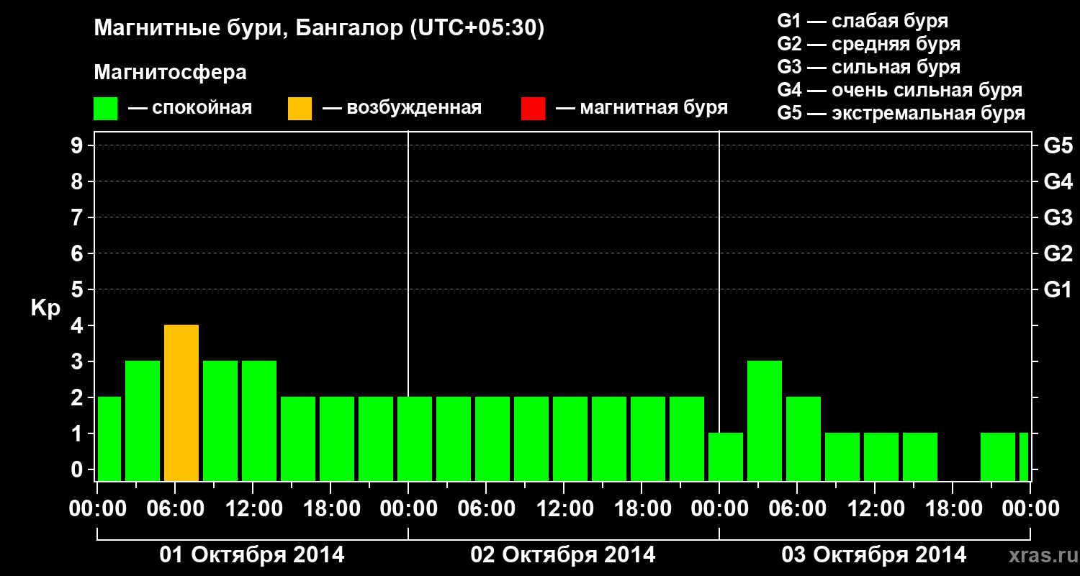Click the red 'магнитная буря' legend swatch
Screen dimensions: 1080x576
[x=533, y=109]
